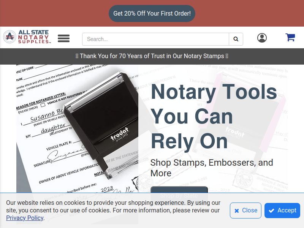Click the 70 Years of Trust banner
This screenshot has height=228, width=304.
click(152, 56)
